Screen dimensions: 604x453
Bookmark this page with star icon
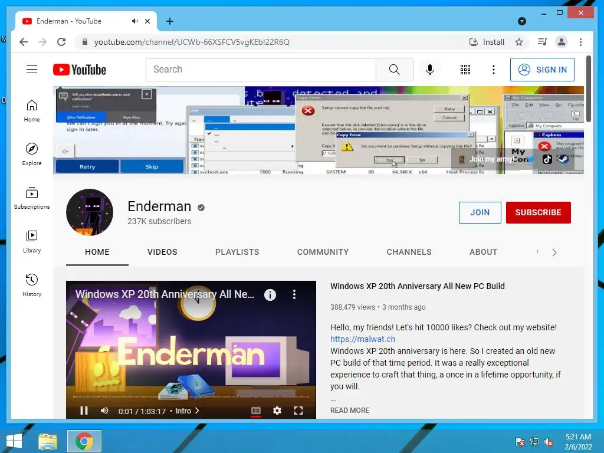click(519, 42)
